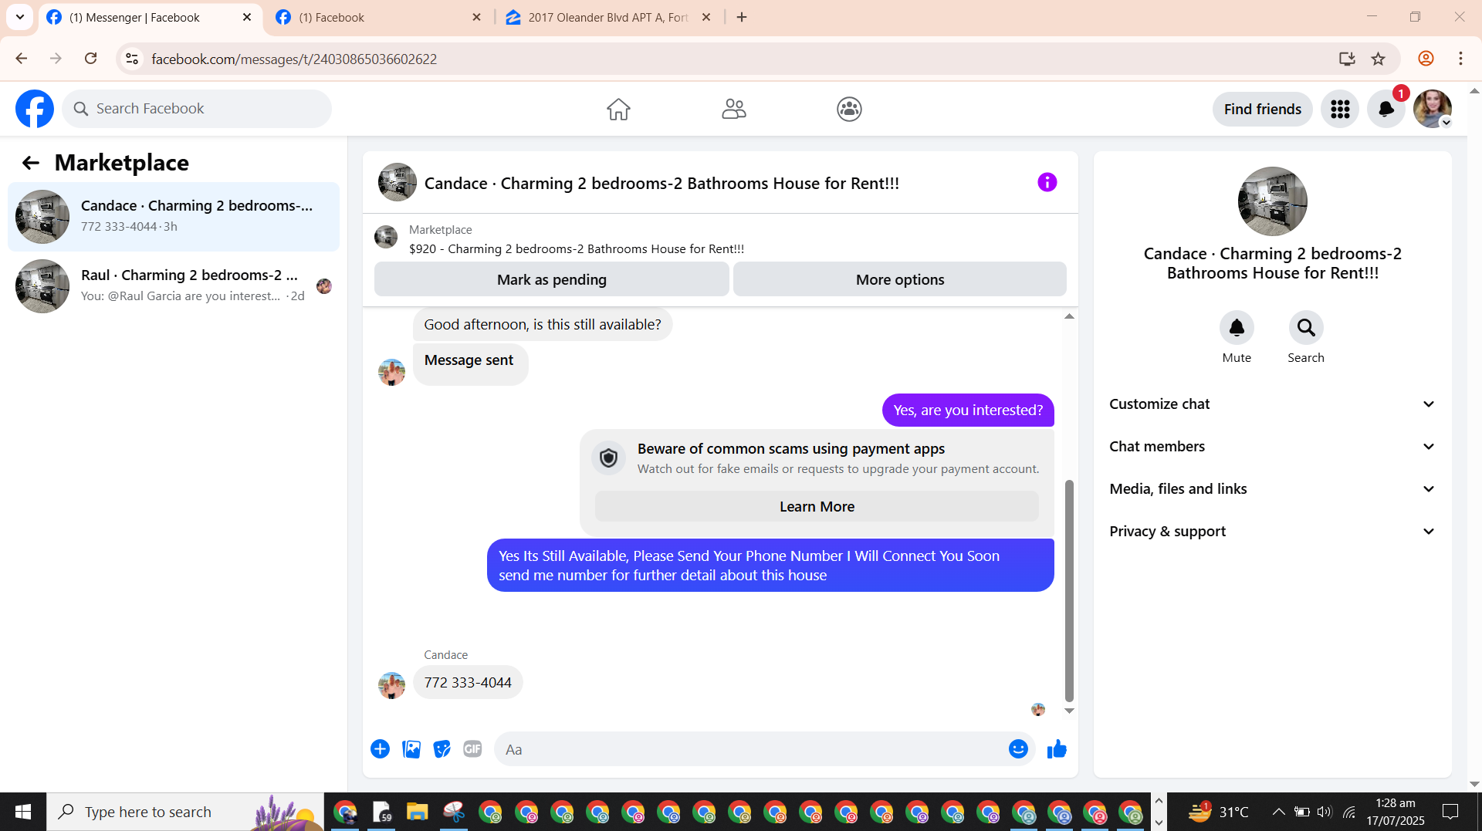Expand the Chat members section
The height and width of the screenshot is (831, 1482).
[1273, 447]
